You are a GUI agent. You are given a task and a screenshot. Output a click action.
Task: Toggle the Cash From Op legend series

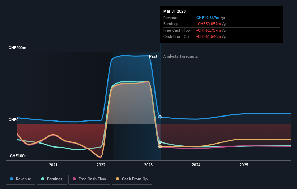(132, 179)
